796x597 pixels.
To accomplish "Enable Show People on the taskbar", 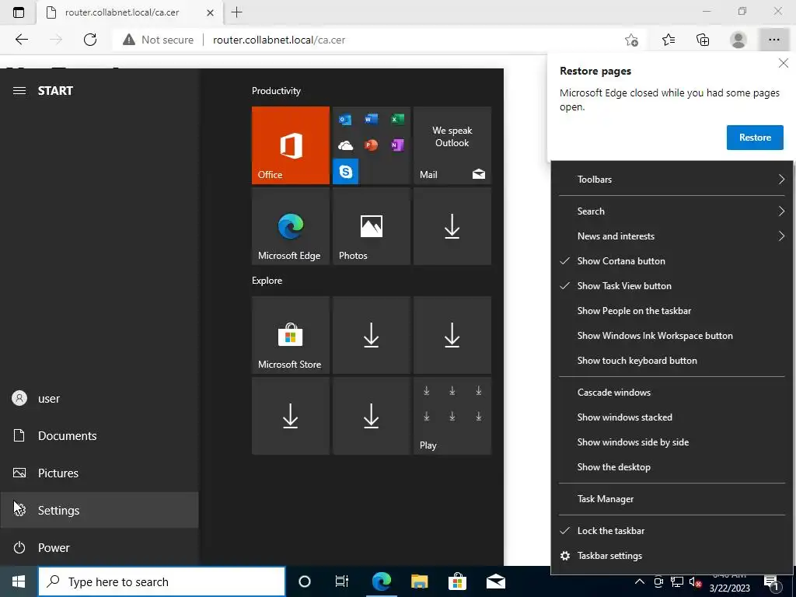I will click(x=672, y=311).
